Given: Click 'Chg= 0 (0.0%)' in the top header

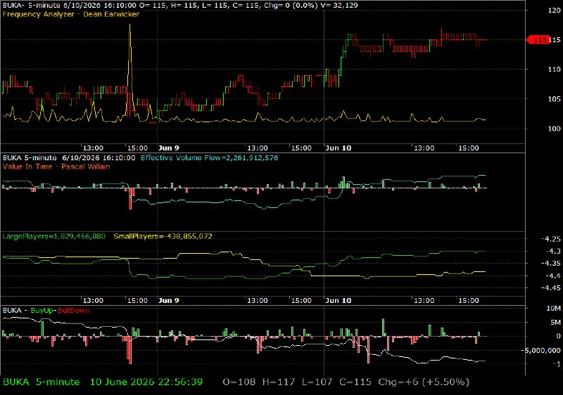Looking at the screenshot, I should point(291,6).
